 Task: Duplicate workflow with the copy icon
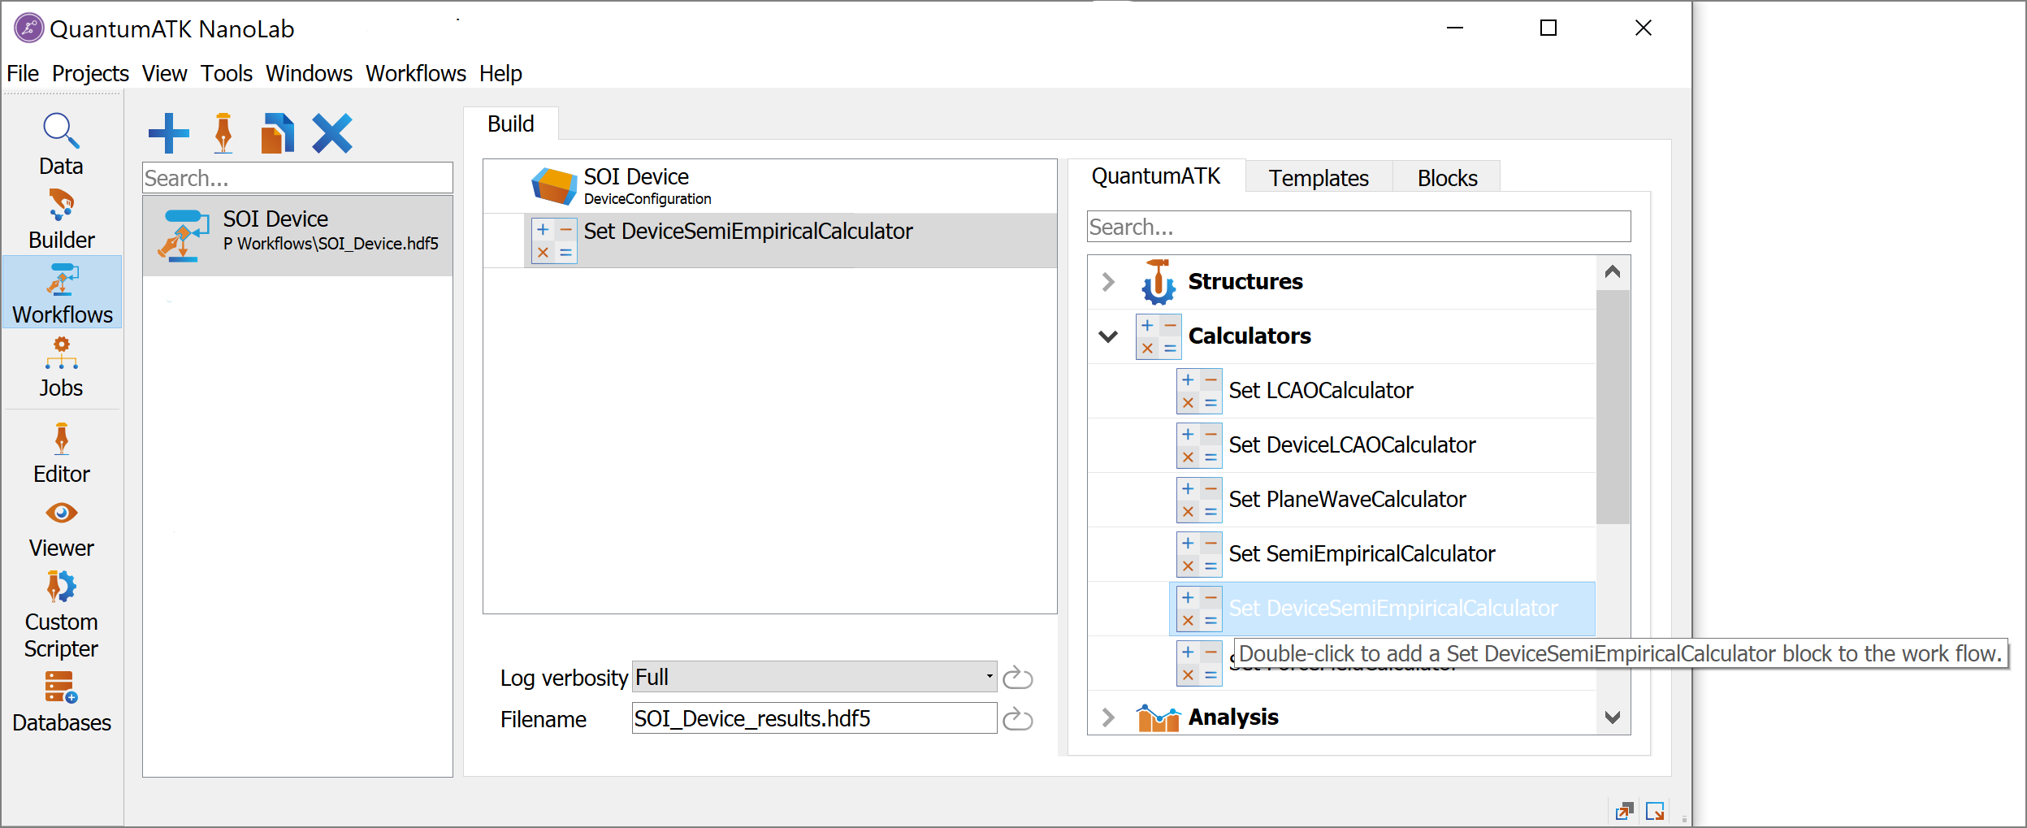277,133
